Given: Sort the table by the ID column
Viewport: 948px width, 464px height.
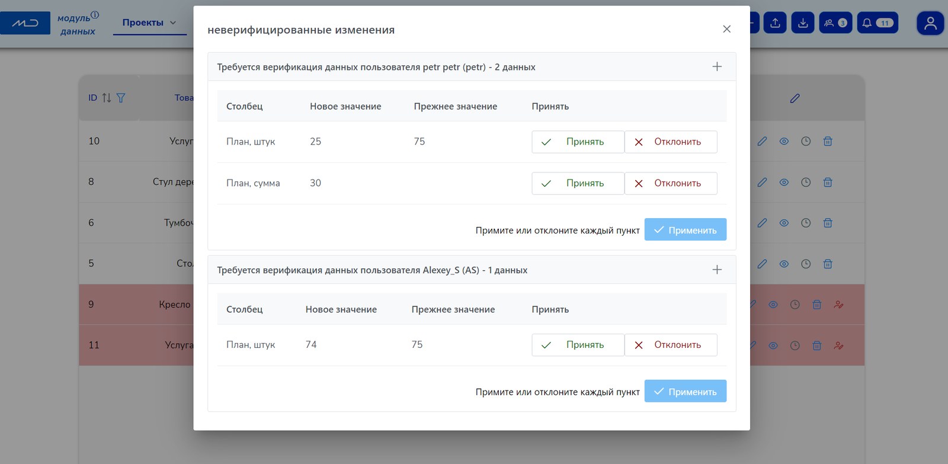Looking at the screenshot, I should point(107,98).
